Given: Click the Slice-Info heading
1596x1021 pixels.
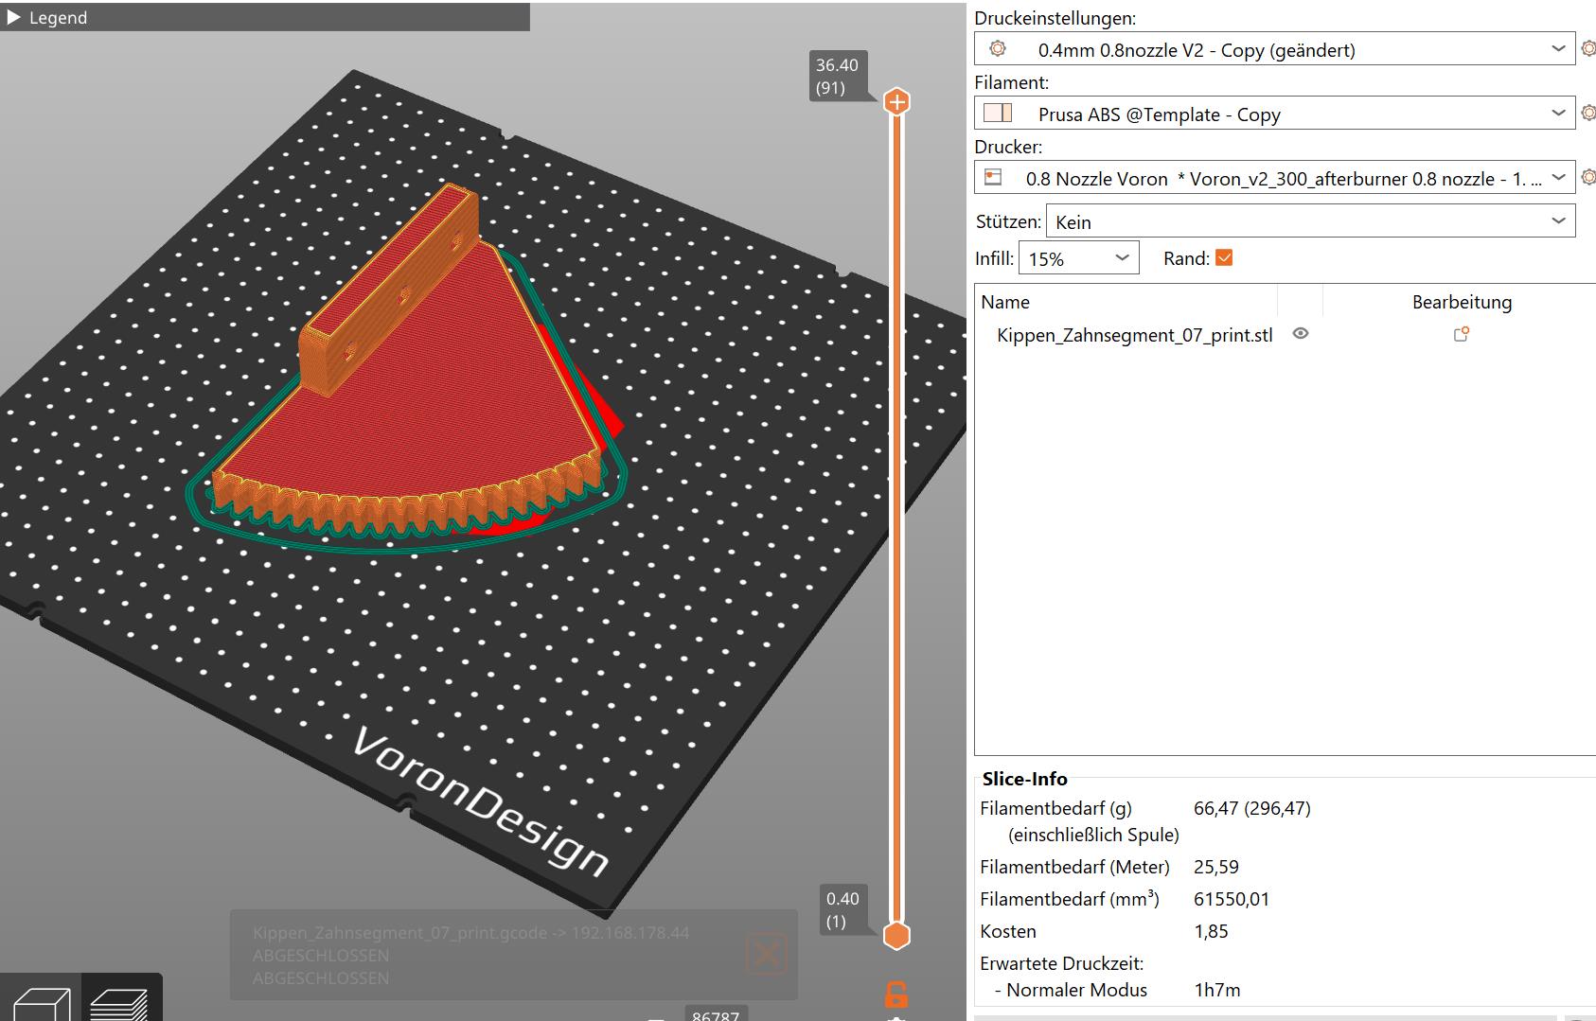Looking at the screenshot, I should [1024, 779].
